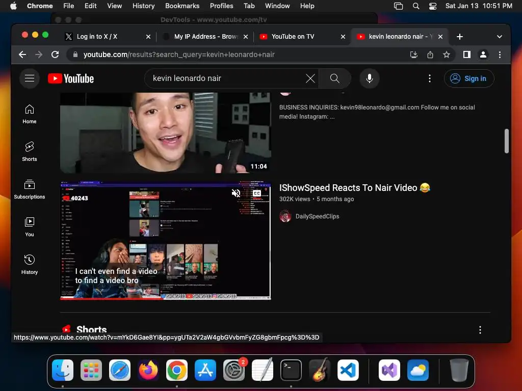Open macOS Control Center

(432, 6)
